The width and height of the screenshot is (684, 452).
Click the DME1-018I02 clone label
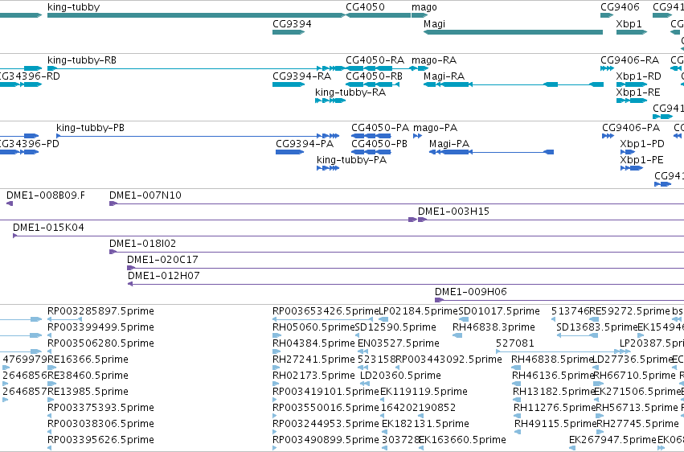click(x=142, y=244)
